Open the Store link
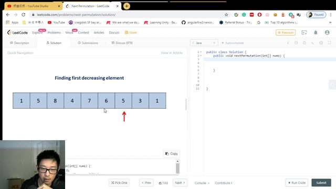The height and width of the screenshot is (189, 336). [131, 33]
